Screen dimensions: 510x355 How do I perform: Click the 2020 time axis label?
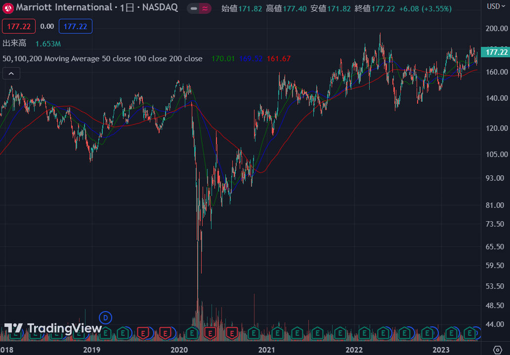click(x=179, y=350)
